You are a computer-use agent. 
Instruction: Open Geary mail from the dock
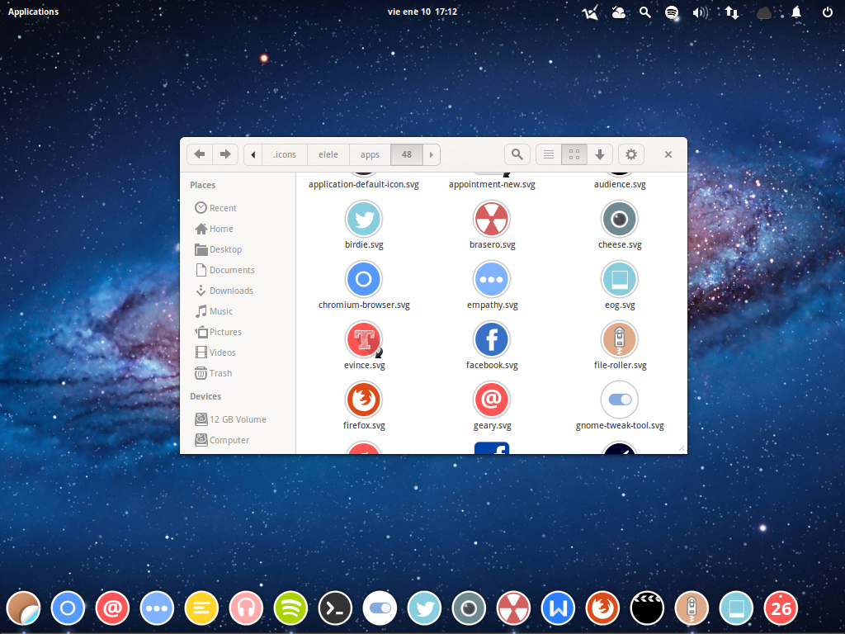pos(112,608)
